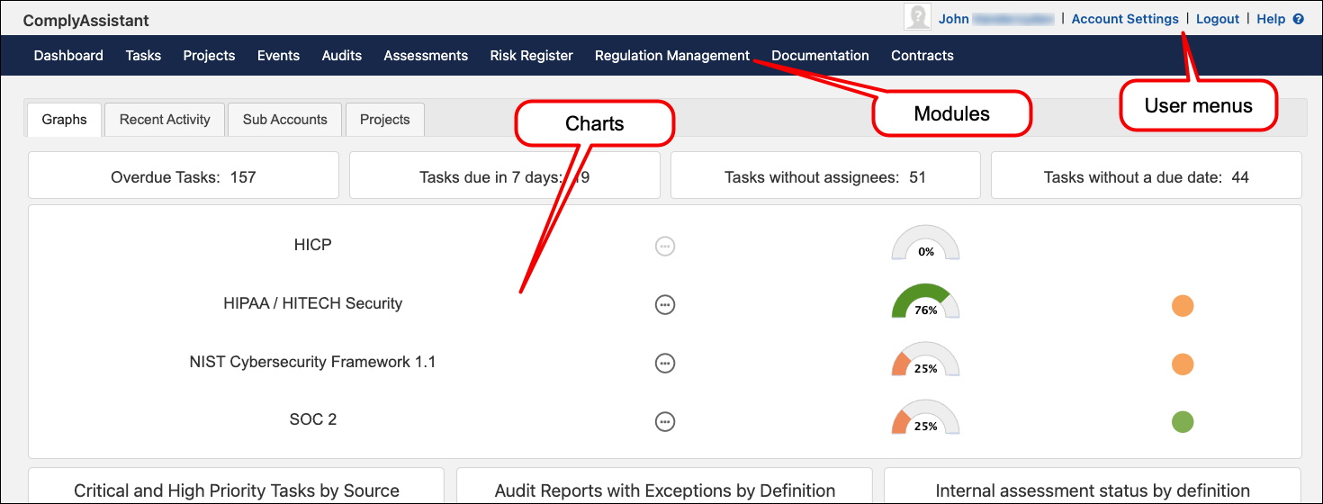Click the user avatar icon beside John
Screen dimensions: 1323x504
tap(917, 18)
